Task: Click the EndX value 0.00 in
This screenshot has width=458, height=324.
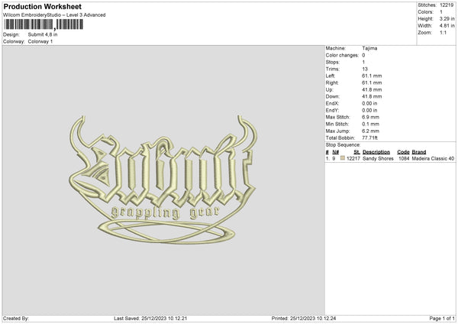Action: (x=369, y=103)
